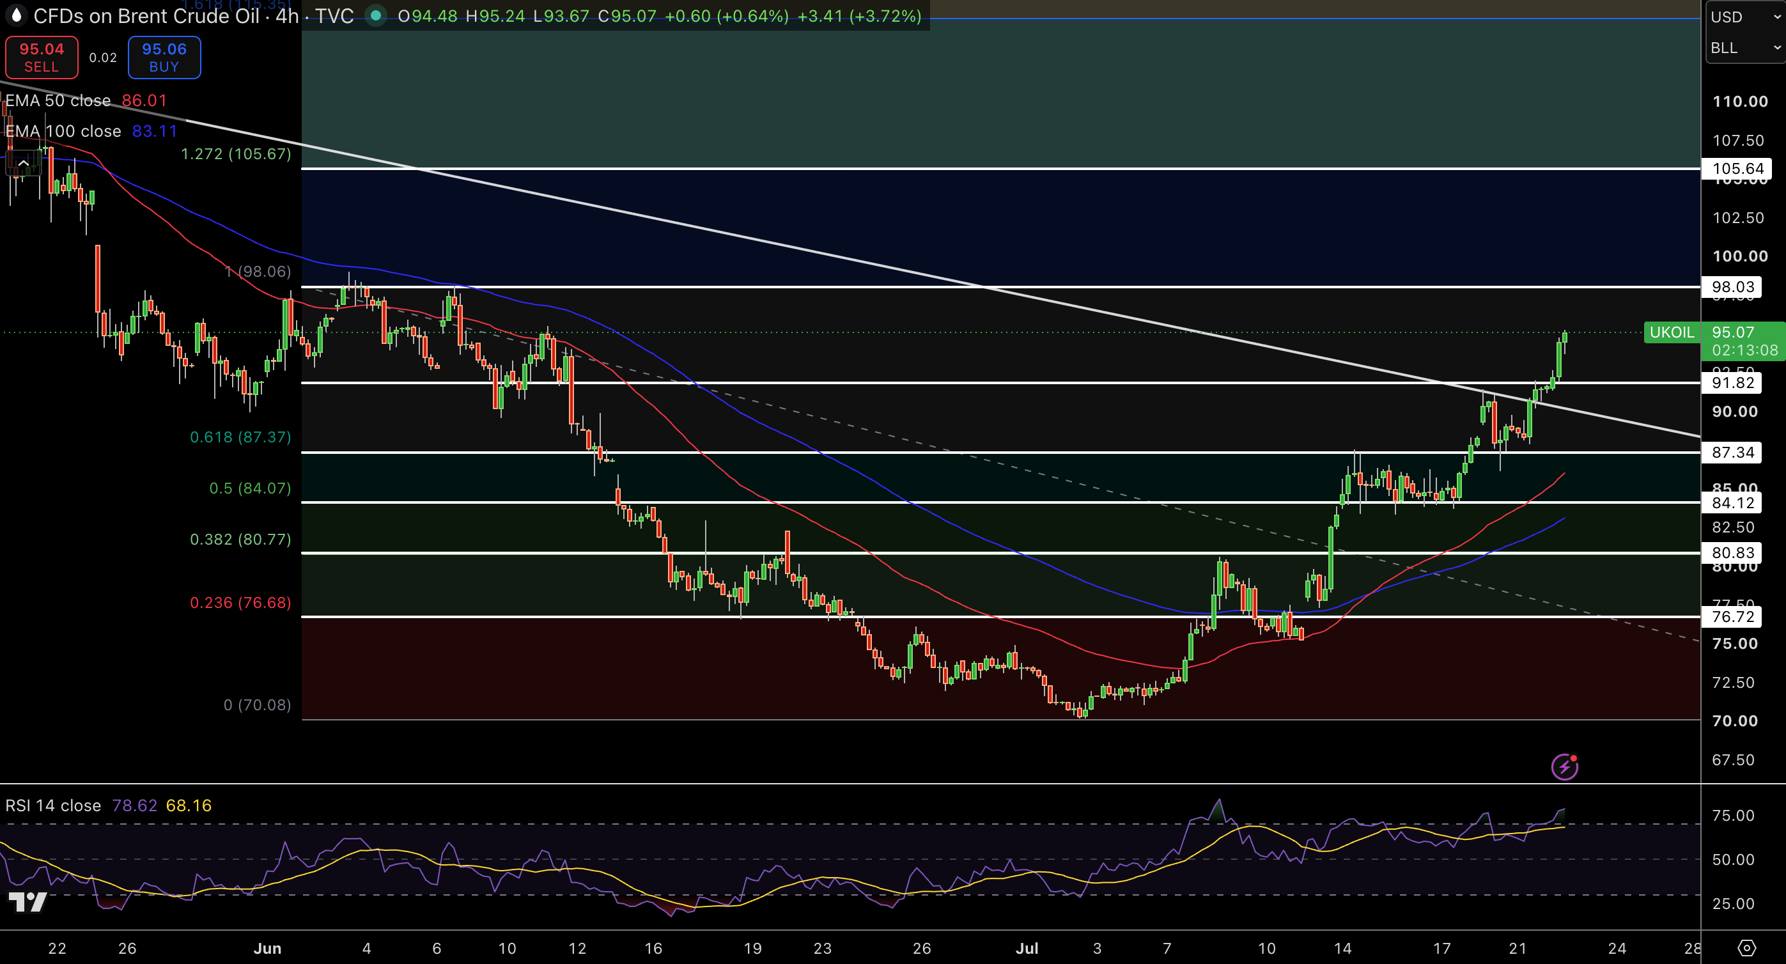Click the UKOIL price label tag
1786x964 pixels.
(x=1672, y=332)
